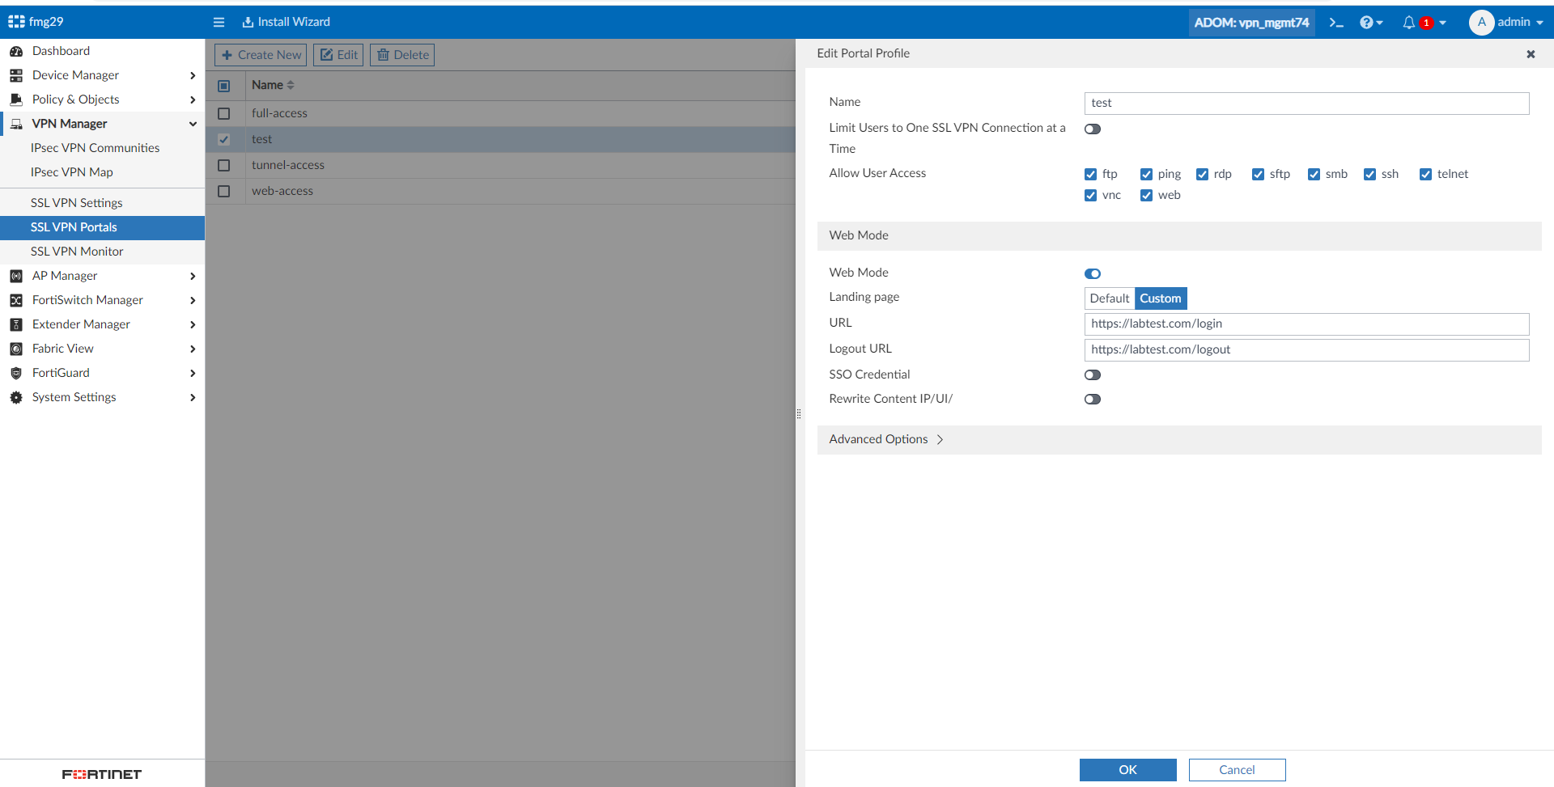Image resolution: width=1554 pixels, height=787 pixels.
Task: Select the Default landing page option
Action: [1109, 298]
